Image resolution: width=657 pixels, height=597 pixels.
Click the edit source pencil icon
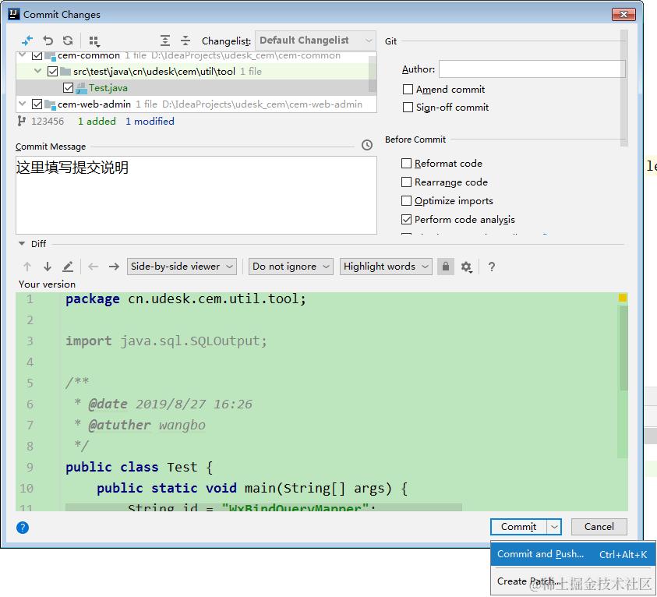(x=68, y=267)
